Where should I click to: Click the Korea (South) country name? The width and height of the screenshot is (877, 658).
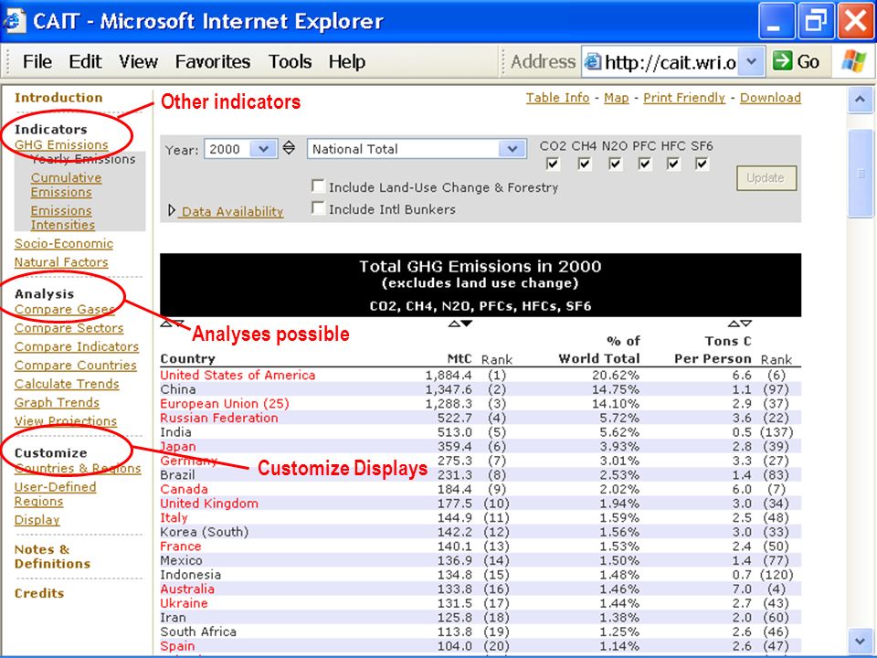[204, 532]
